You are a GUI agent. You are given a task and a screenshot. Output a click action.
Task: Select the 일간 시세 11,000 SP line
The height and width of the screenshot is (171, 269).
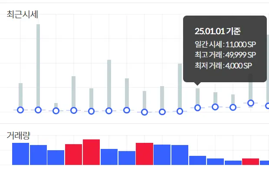pyautogui.click(x=225, y=44)
